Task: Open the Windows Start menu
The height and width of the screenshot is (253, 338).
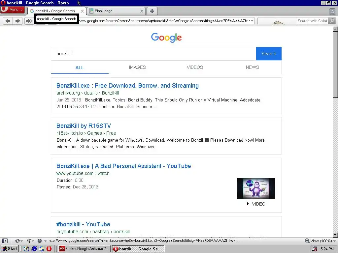Action: pos(10,249)
